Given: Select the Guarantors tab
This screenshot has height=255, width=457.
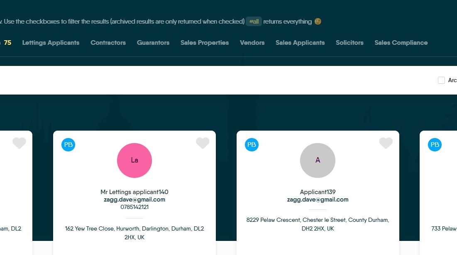Looking at the screenshot, I should point(153,42).
